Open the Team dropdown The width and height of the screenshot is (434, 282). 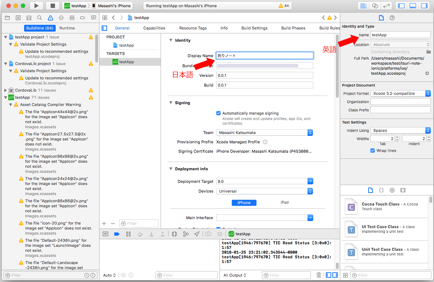[264, 133]
